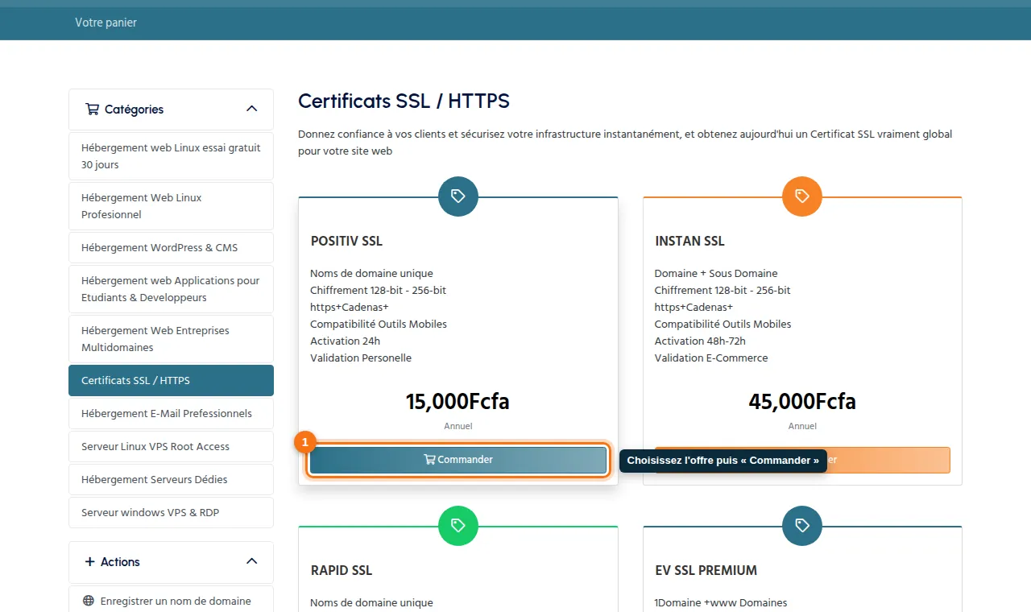1031x612 pixels.
Task: Collapse the Actions panel chevron
Action: (x=251, y=561)
